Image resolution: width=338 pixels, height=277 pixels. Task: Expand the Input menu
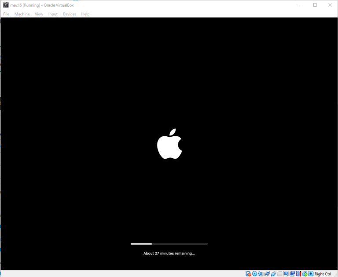(53, 14)
